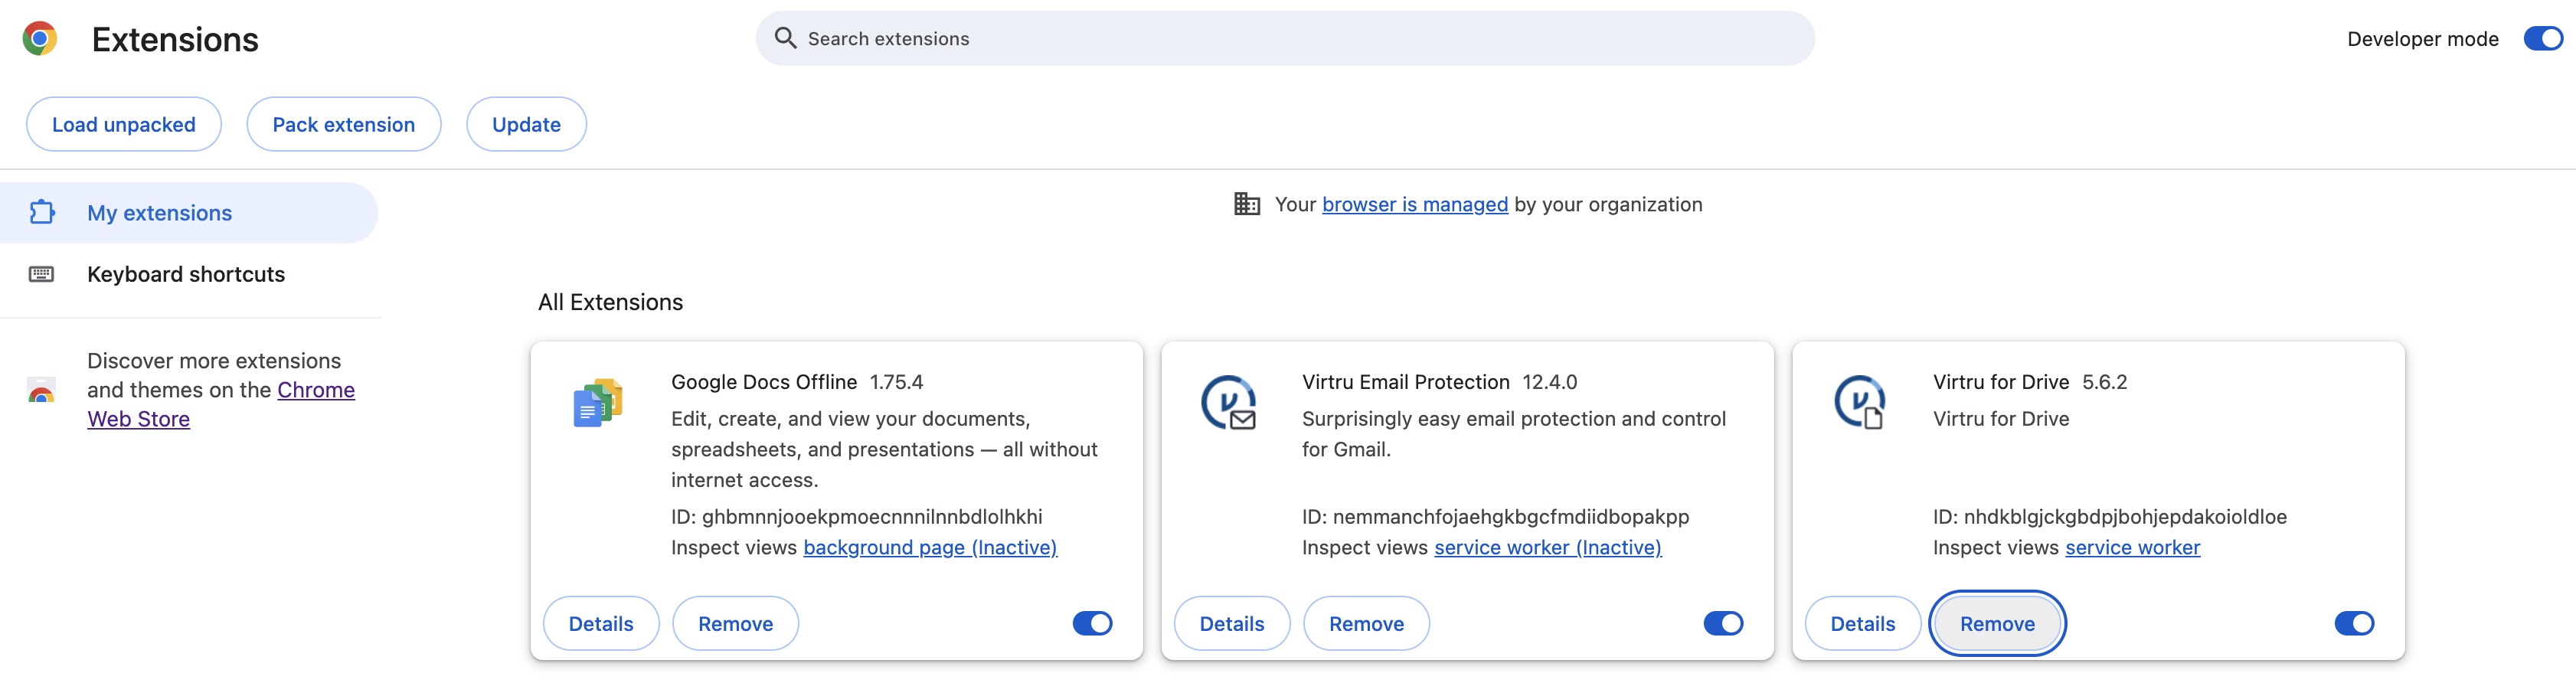
Task: Click the Edit, create, and view description
Action: pyautogui.click(x=884, y=449)
